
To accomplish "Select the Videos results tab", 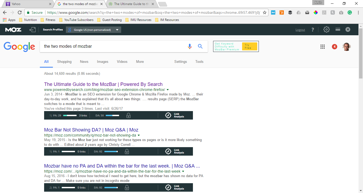I will pos(122,62).
